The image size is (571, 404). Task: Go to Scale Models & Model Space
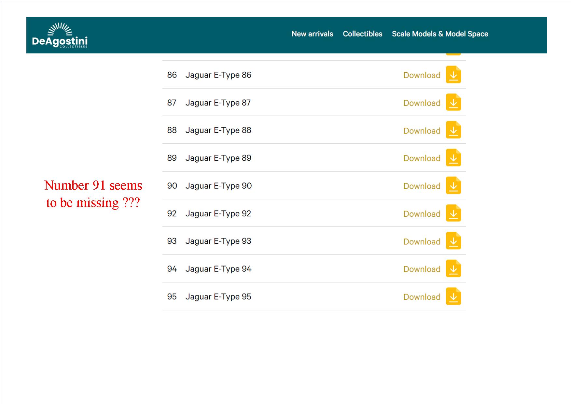[440, 34]
